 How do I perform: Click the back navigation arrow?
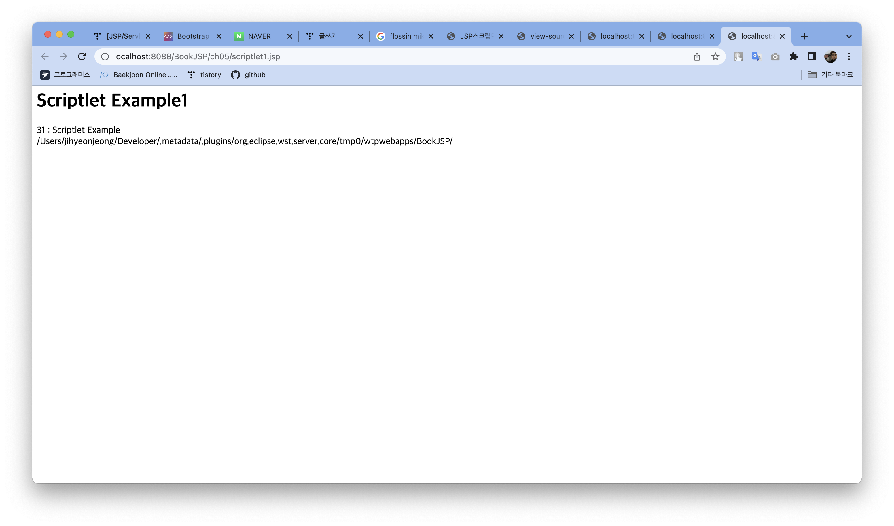click(45, 56)
